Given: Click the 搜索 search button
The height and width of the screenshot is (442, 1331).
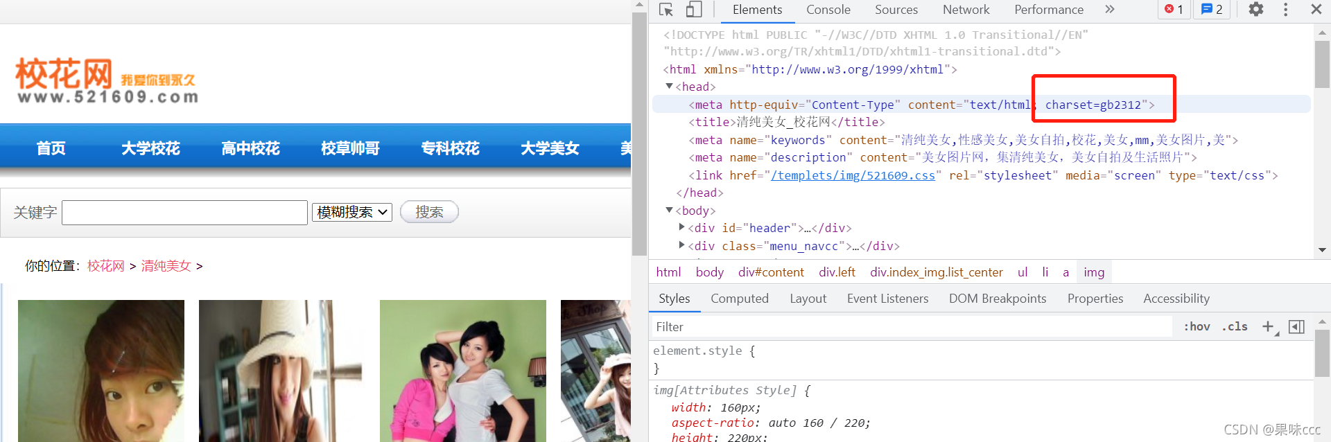Looking at the screenshot, I should pos(429,212).
